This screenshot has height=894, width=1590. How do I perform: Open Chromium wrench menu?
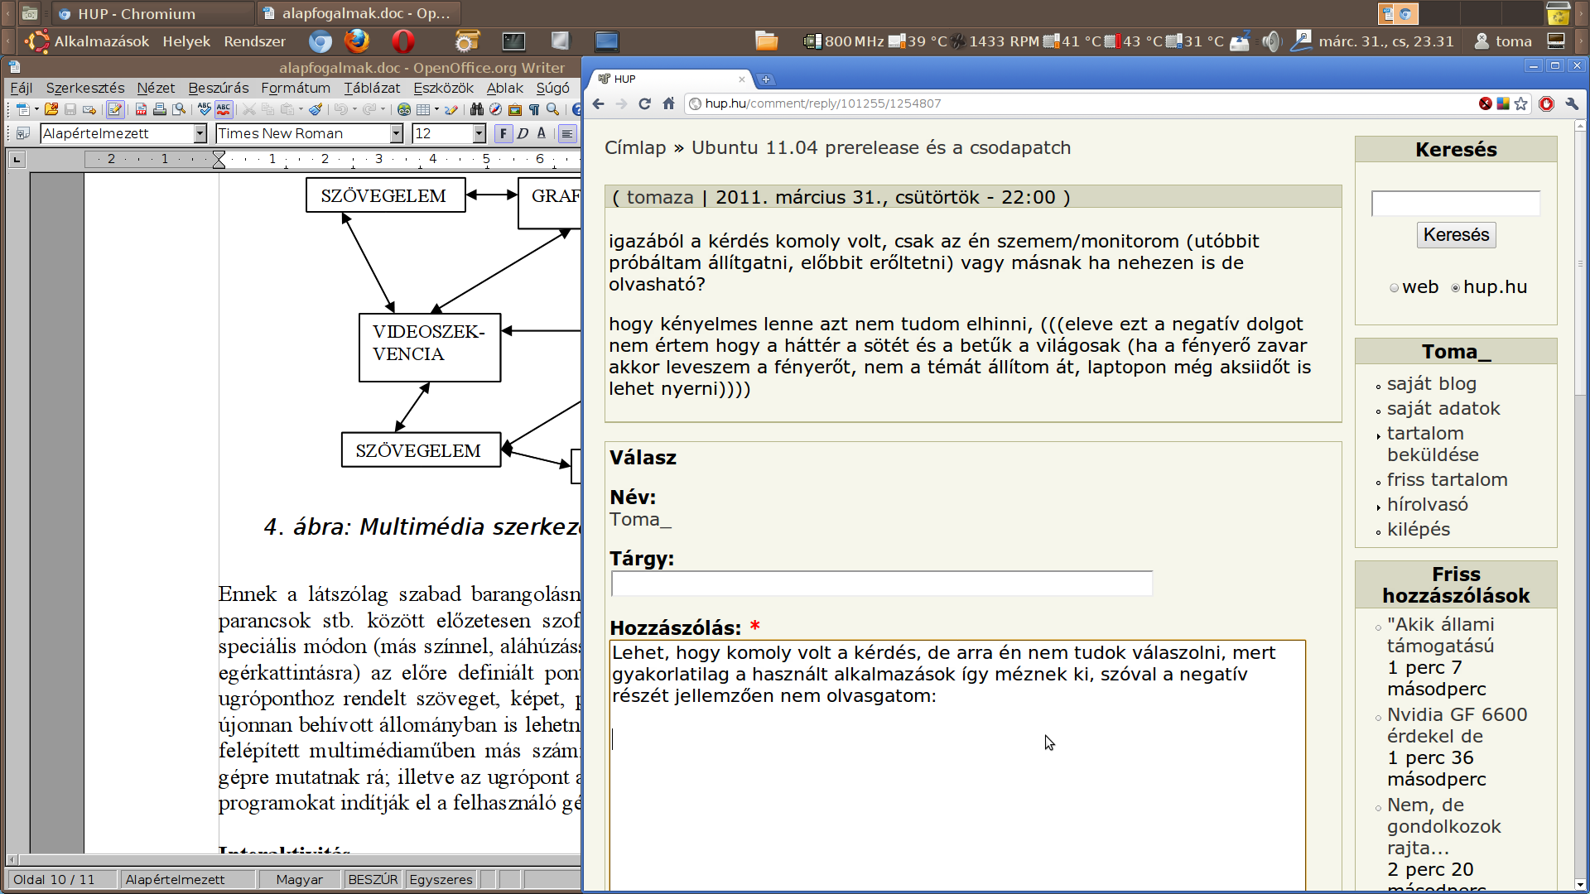coord(1572,103)
